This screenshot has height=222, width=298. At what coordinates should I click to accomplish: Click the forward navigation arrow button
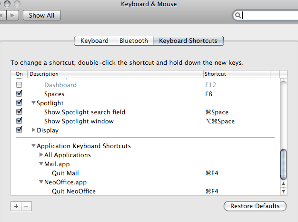[x=12, y=15]
